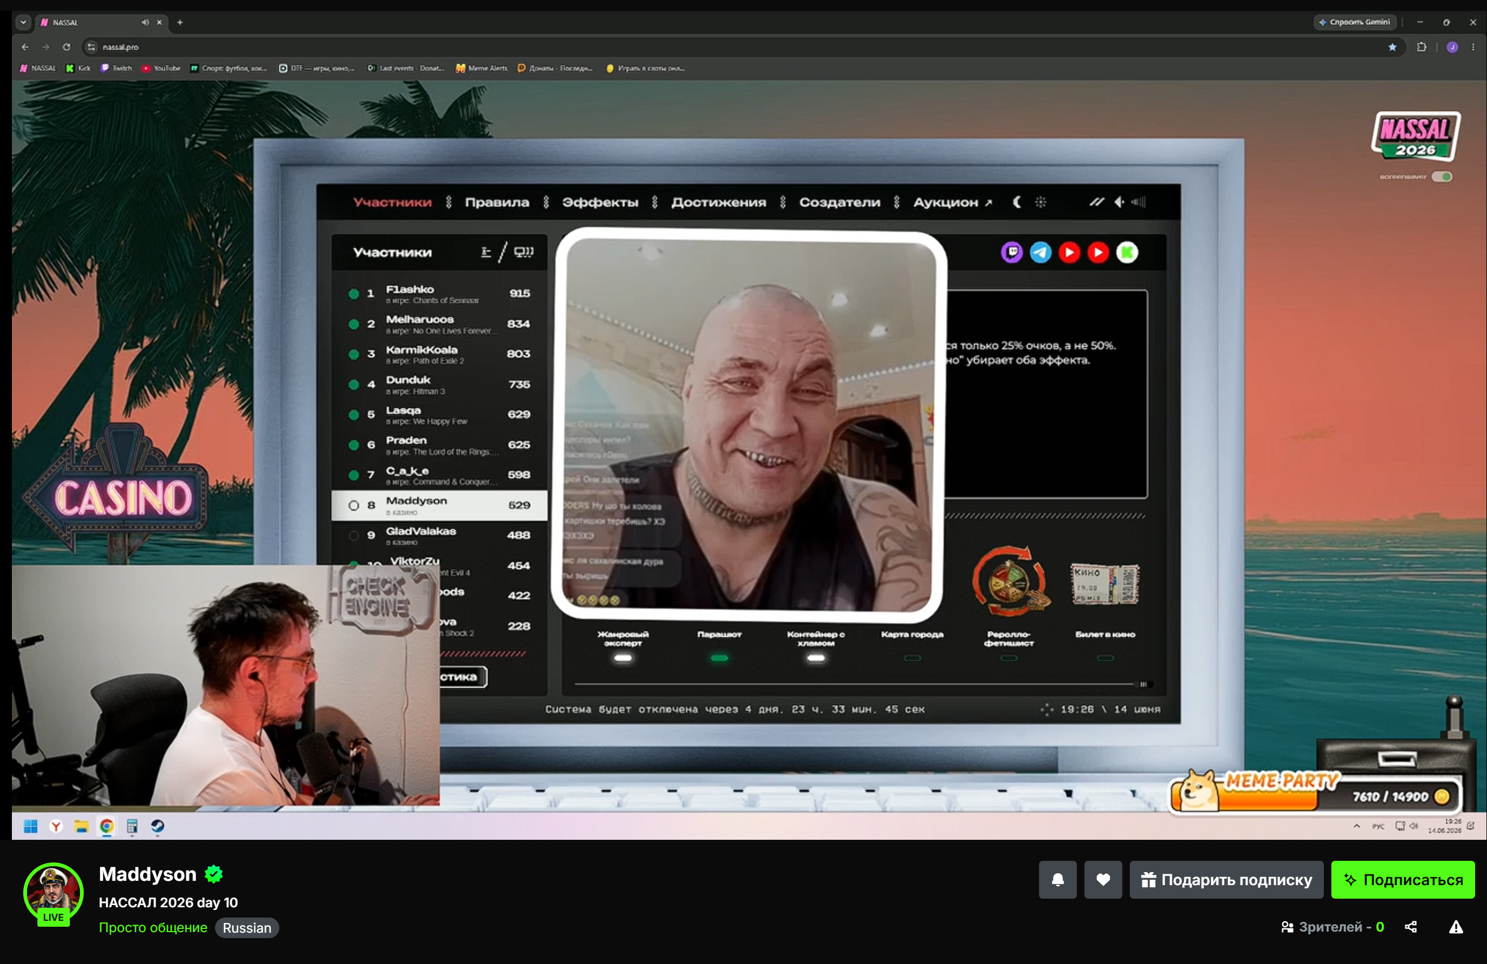This screenshot has width=1487, height=964.
Task: Open Yandex browser from the taskbar
Action: [x=56, y=827]
